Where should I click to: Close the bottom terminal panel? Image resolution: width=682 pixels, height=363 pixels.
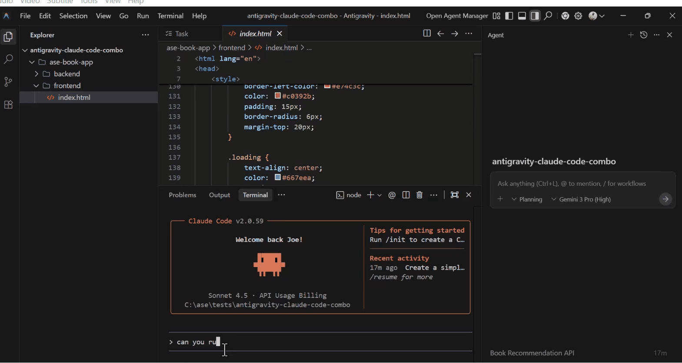(469, 195)
